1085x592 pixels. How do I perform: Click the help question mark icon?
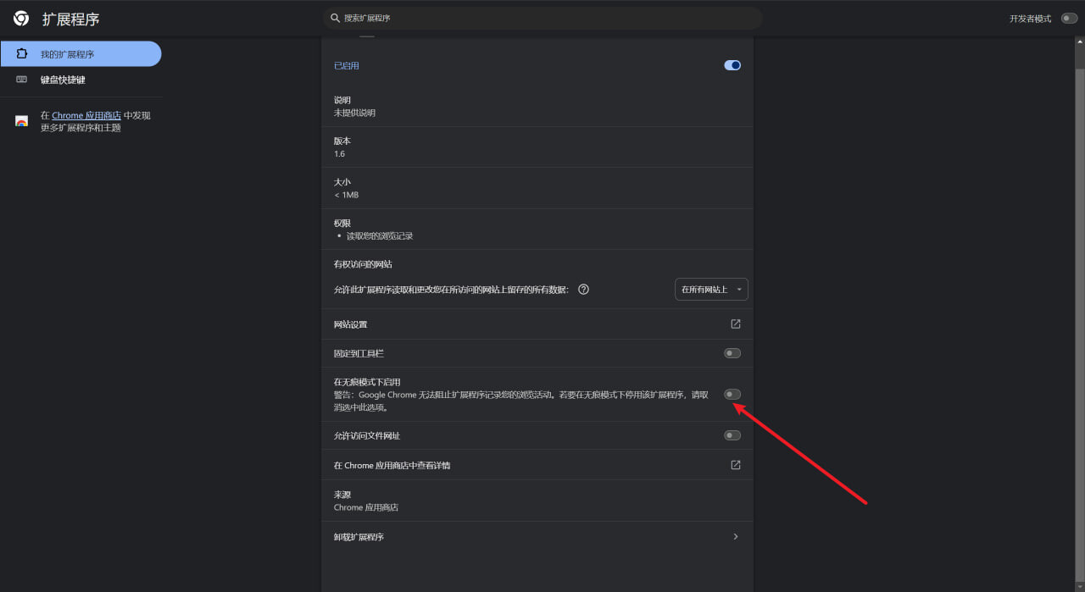point(583,289)
